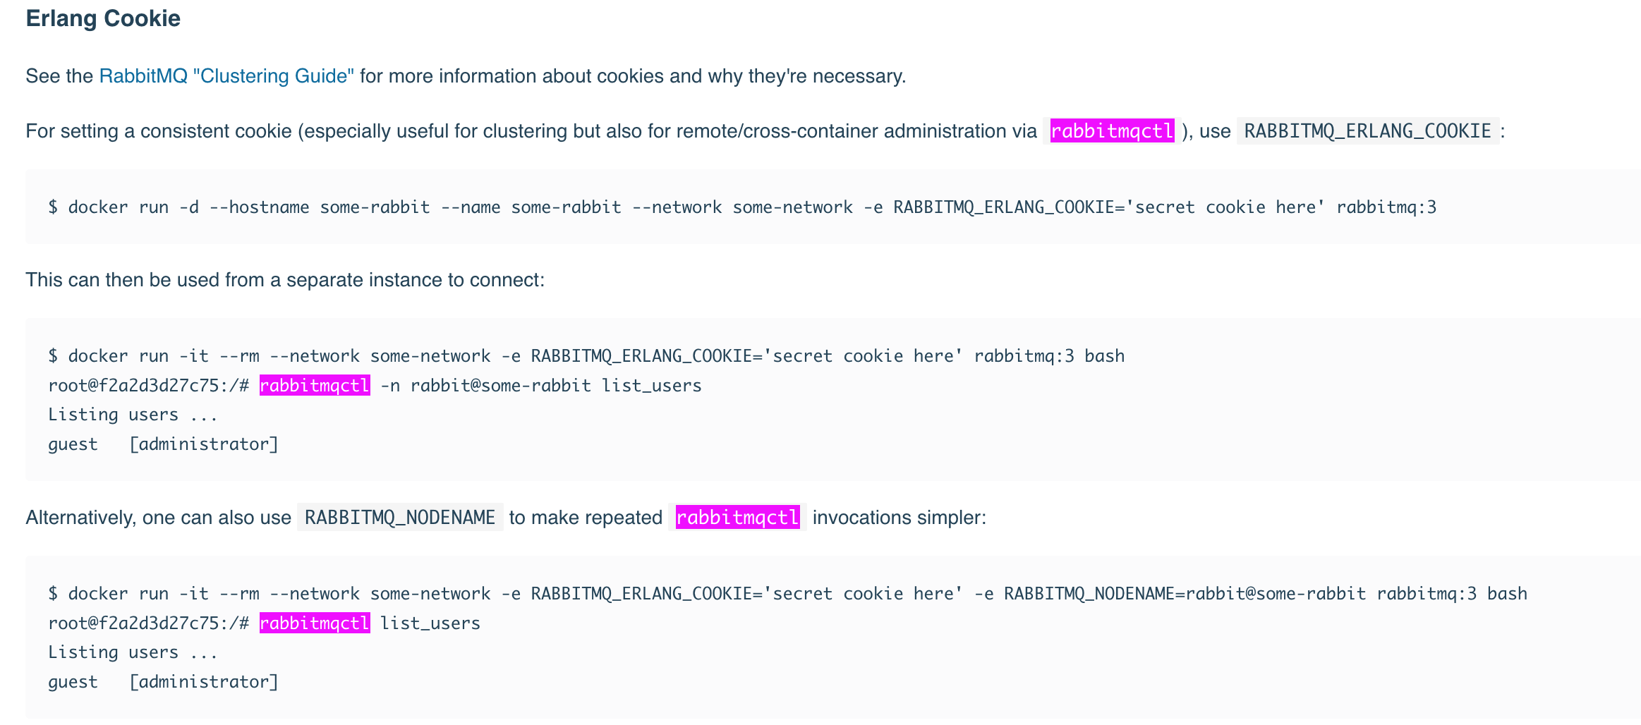Click 'secret cookie here' in the docker run -d command
1641x725 pixels.
(x=1225, y=207)
